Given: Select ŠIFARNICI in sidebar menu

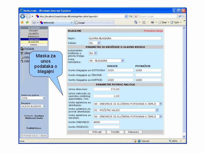Looking at the screenshot, I should pyautogui.click(x=34, y=36).
